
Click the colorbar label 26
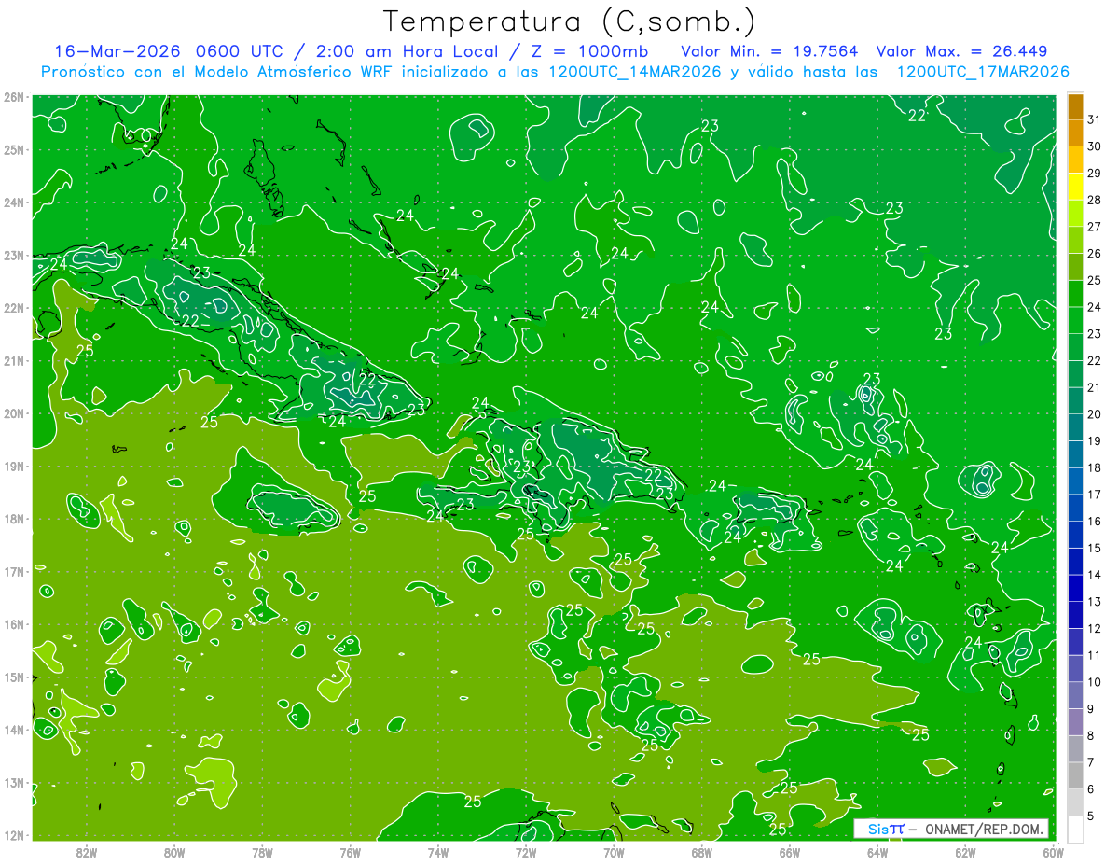(x=1094, y=253)
